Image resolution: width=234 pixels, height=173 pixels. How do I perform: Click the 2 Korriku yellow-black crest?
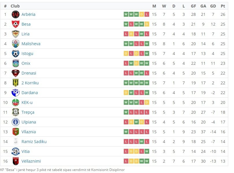pos(15,83)
